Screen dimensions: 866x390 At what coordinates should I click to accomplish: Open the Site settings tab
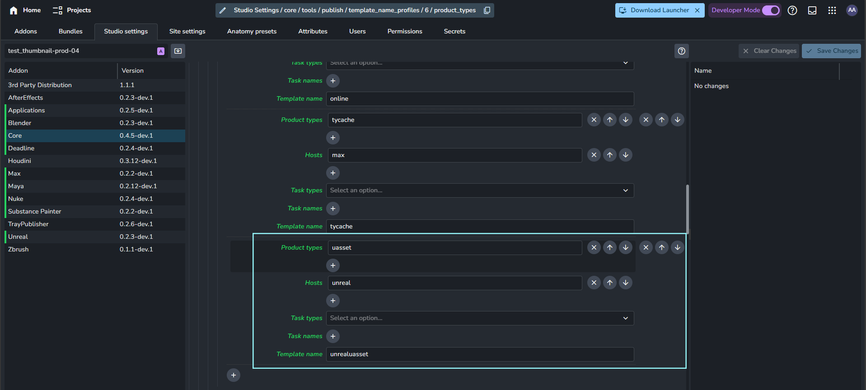(187, 32)
